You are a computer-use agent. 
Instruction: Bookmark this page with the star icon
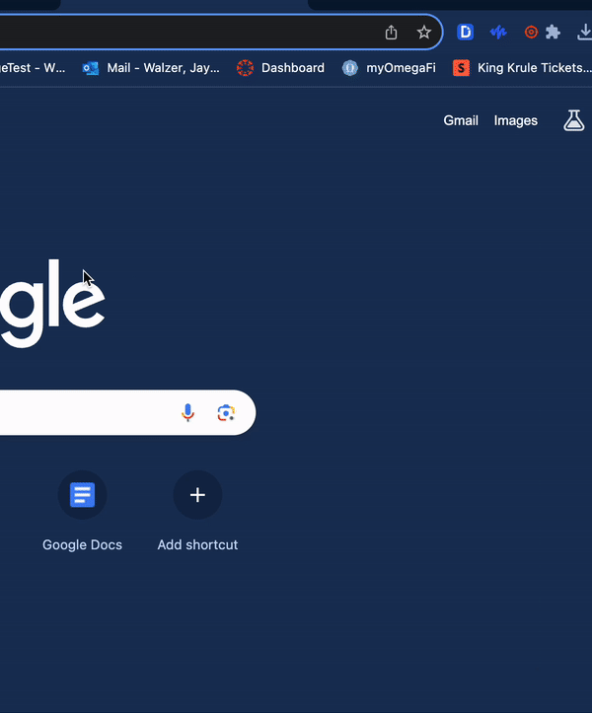point(424,33)
